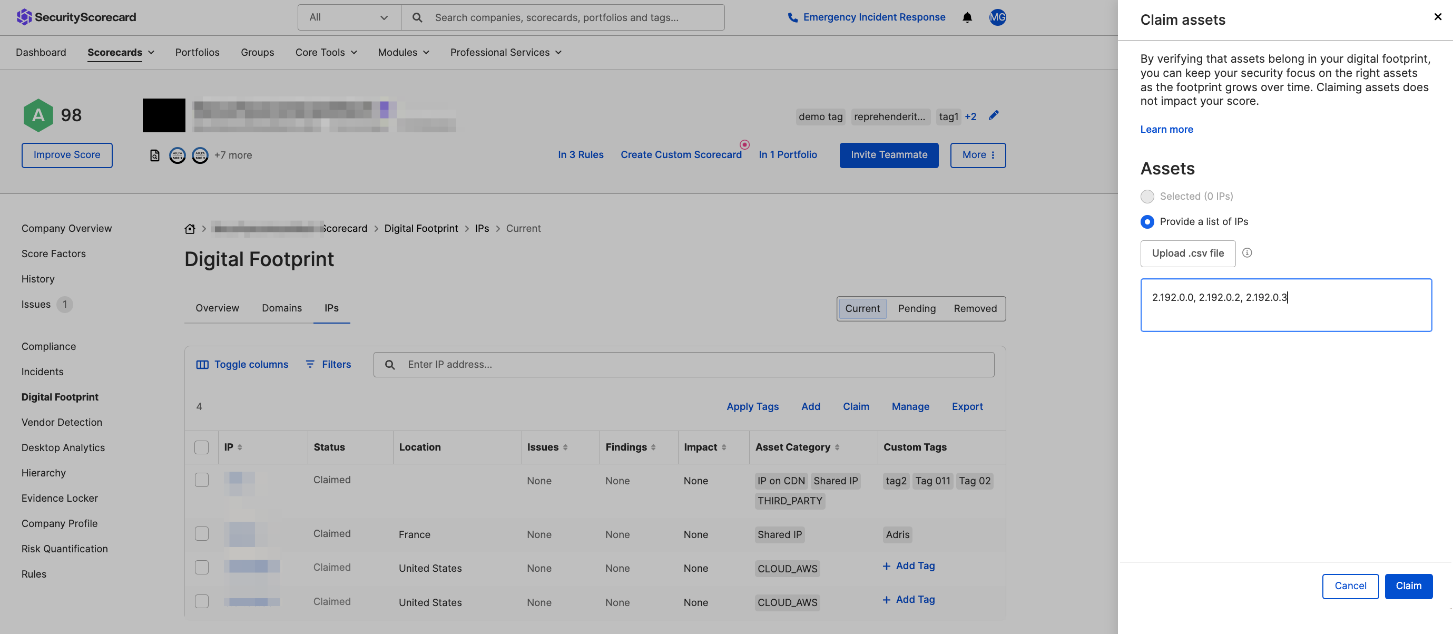Viewport: 1453px width, 634px height.
Task: Click the IP list text area
Action: pyautogui.click(x=1286, y=305)
